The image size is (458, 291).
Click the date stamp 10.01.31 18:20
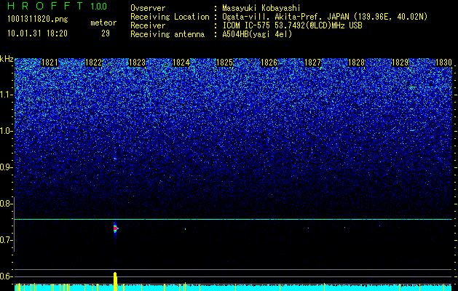point(38,33)
